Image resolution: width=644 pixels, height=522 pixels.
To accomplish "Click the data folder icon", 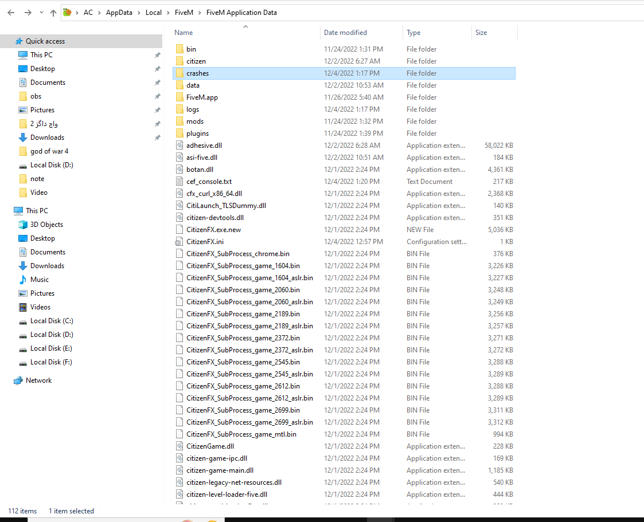I will [179, 85].
